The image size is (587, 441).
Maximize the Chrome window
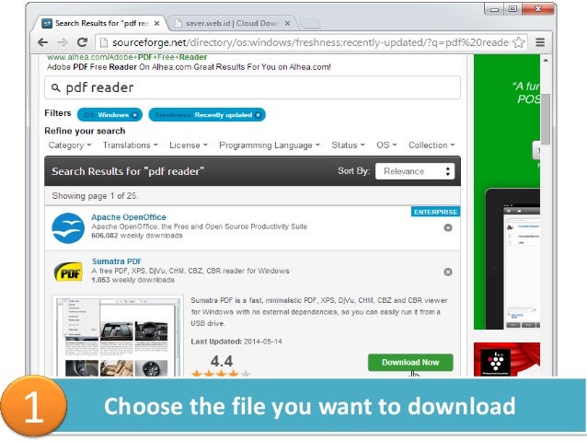[x=512, y=8]
